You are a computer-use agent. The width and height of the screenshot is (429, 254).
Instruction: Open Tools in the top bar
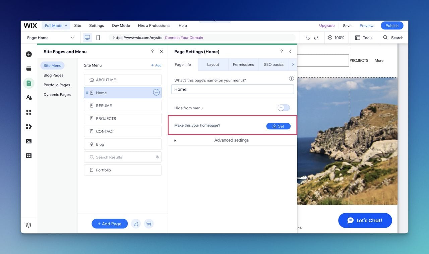pos(364,38)
